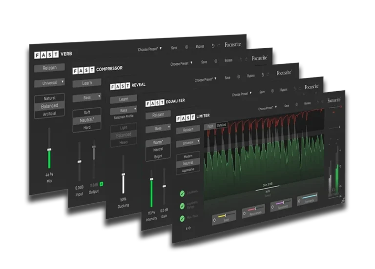Image resolution: width=375 pixels, height=269 pixels.
Task: Open settings gear in FAST Equaliser window
Action: coord(272,91)
